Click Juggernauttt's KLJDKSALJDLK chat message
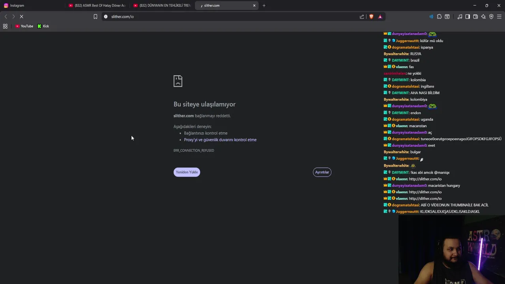 (x=432, y=212)
